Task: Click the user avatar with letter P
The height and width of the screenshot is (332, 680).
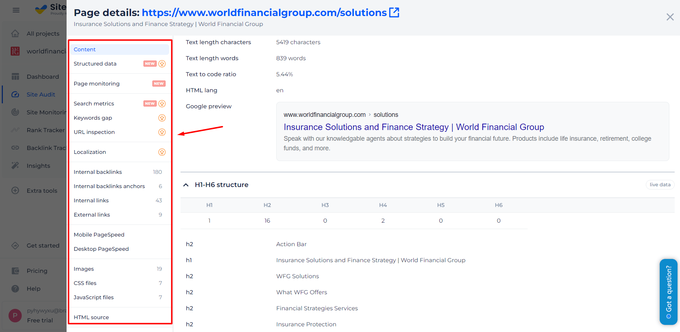Action: click(15, 316)
